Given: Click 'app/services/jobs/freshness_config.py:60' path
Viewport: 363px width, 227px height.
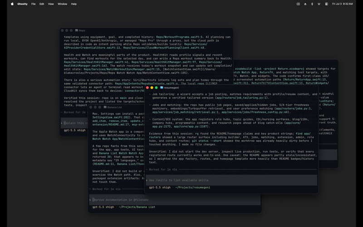Looking at the screenshot, I should tap(255, 112).
